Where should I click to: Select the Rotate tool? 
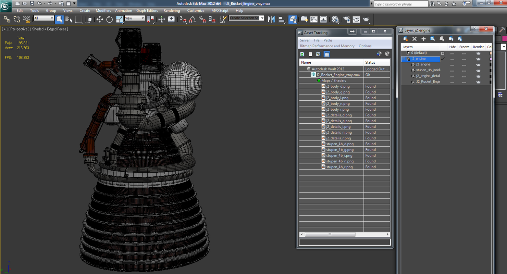pos(110,20)
